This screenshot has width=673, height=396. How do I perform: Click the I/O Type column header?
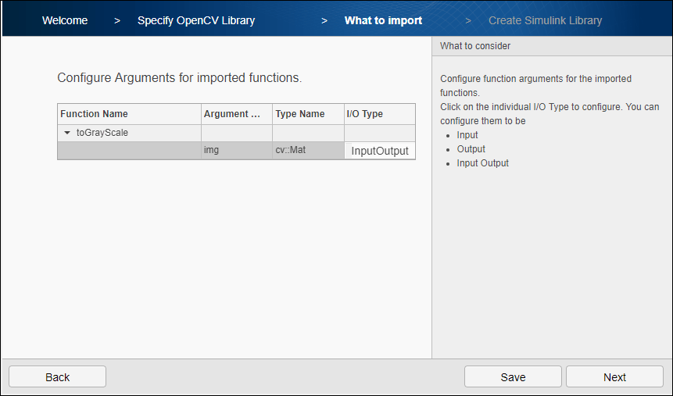pos(380,114)
